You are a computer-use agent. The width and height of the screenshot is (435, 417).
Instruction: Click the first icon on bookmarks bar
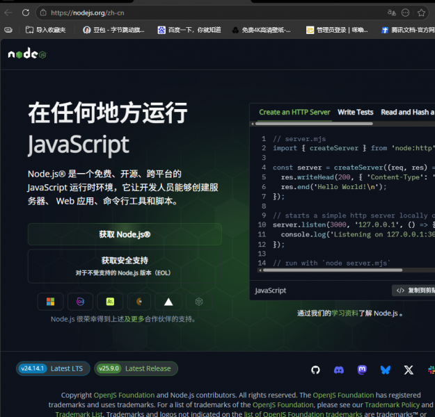(x=8, y=30)
